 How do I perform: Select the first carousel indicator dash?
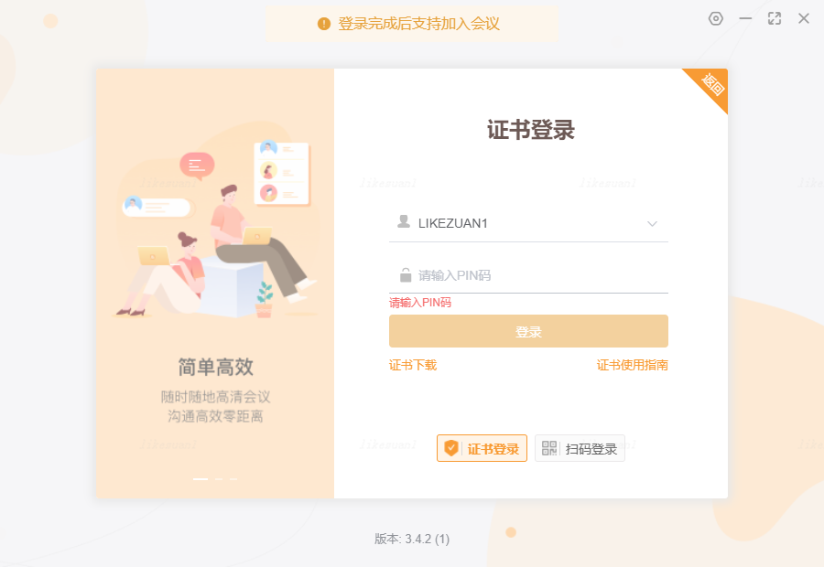201,479
